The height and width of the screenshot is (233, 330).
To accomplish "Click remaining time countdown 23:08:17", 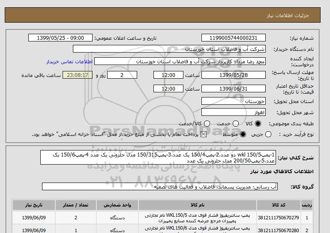I will click(78, 75).
